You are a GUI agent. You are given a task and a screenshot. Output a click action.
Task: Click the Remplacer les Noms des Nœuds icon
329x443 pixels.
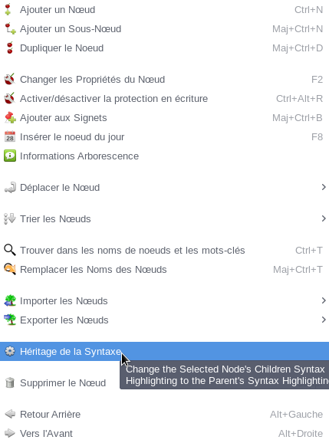tap(10, 270)
